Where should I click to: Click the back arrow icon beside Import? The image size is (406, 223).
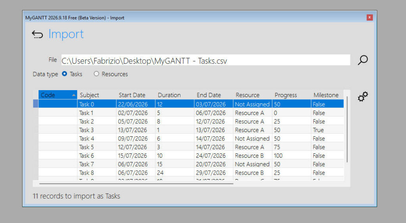(x=37, y=34)
